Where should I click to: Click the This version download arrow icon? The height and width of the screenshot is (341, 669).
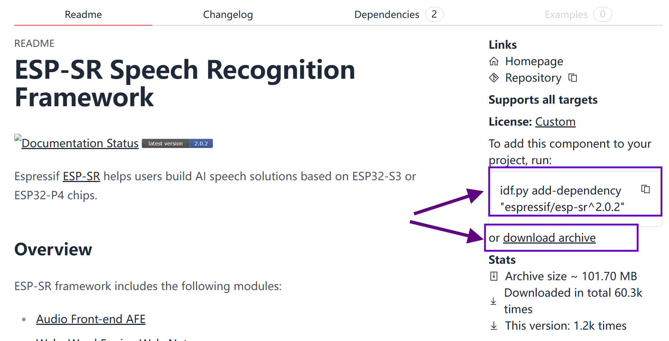point(494,326)
